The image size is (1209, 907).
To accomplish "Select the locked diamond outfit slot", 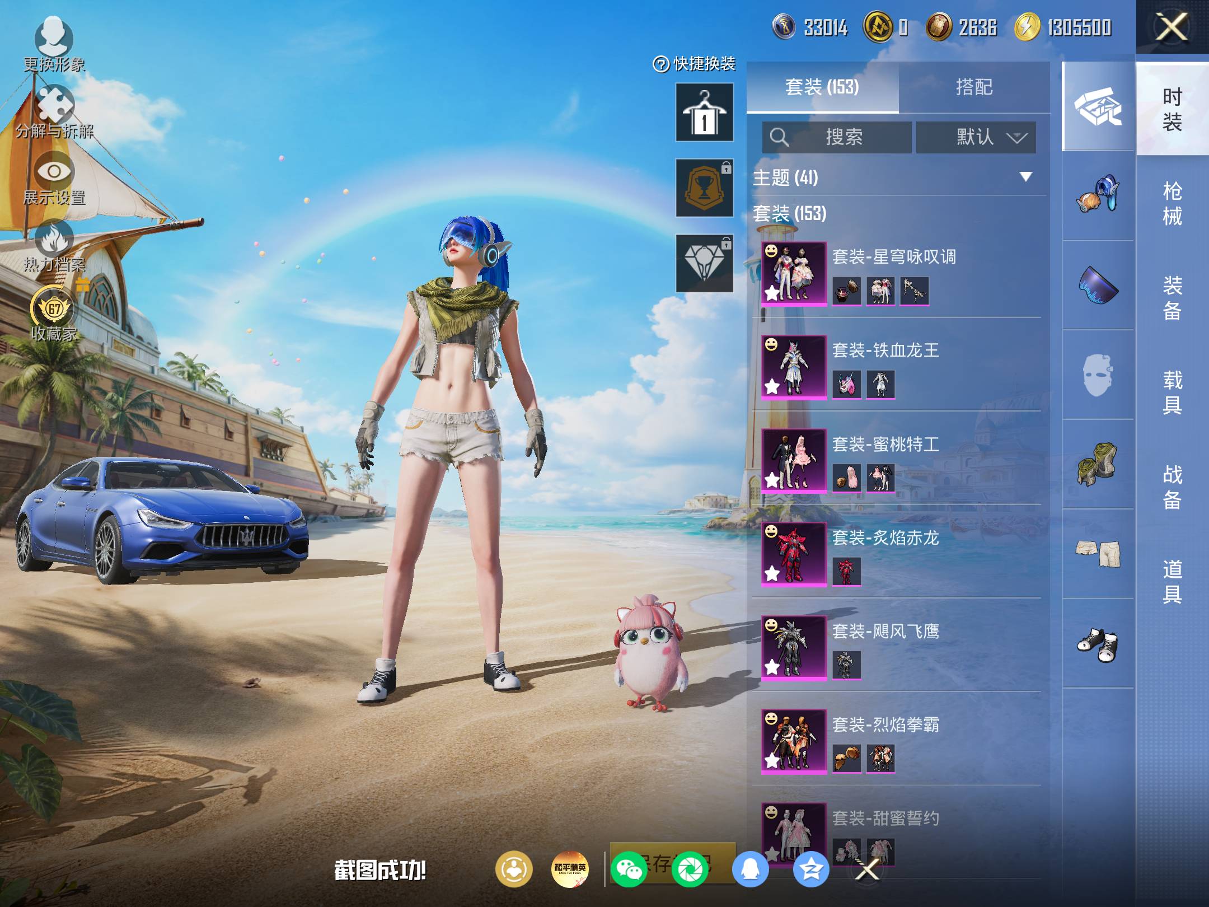I will (705, 263).
